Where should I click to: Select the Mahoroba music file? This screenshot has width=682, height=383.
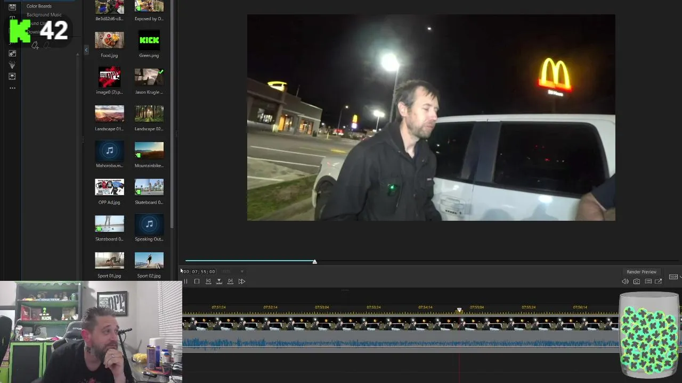coord(109,151)
